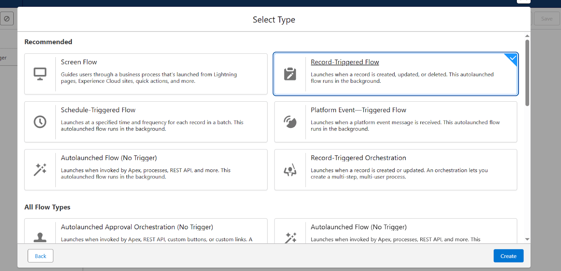The height and width of the screenshot is (271, 561).
Task: Choose the Record-Triggered Flow title link
Action: coord(345,62)
